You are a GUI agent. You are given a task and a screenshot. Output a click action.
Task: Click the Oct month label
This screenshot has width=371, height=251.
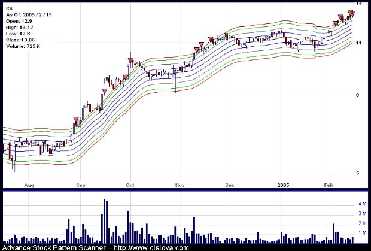coord(130,185)
